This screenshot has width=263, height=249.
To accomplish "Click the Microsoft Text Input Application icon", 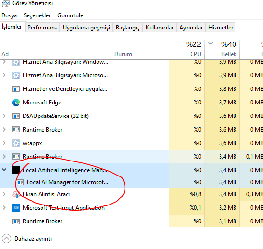I will tap(16, 208).
